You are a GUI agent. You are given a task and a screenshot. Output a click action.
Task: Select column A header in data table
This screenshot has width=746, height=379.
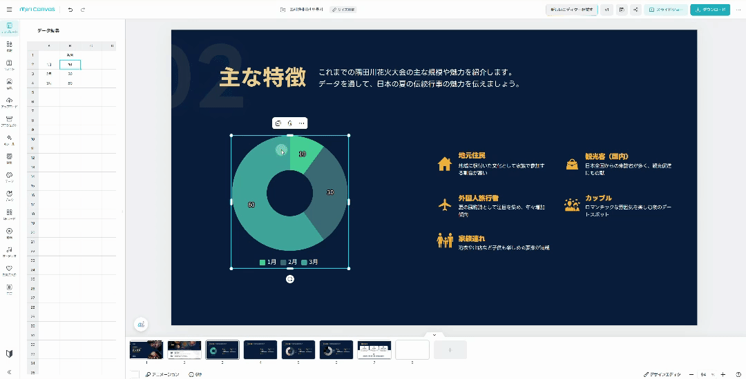pyautogui.click(x=49, y=46)
